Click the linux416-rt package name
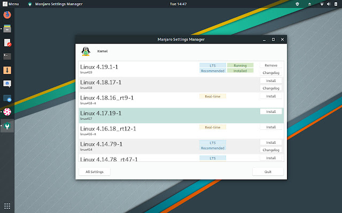 (x=88, y=134)
